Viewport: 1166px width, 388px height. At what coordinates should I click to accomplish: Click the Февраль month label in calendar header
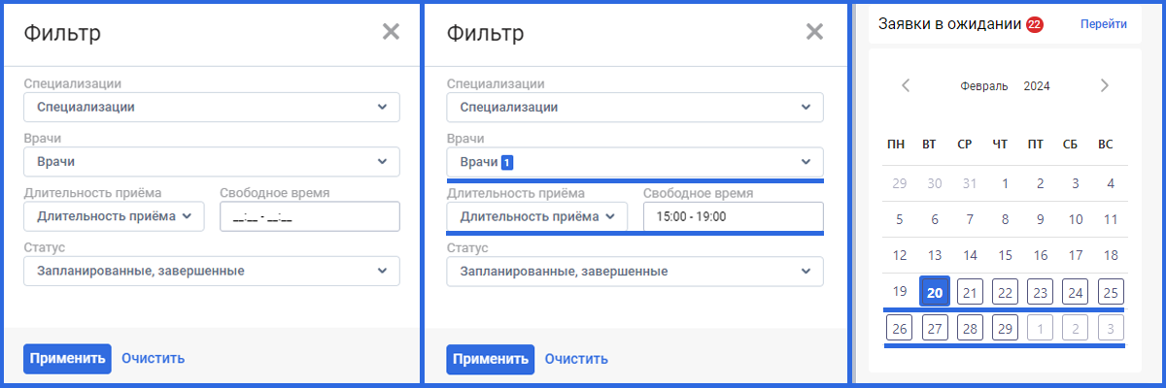pyautogui.click(x=983, y=85)
